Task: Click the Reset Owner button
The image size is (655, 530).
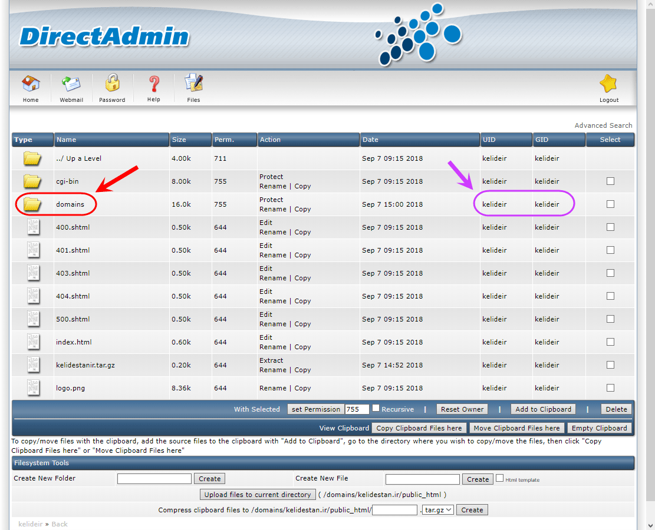Action: [462, 409]
